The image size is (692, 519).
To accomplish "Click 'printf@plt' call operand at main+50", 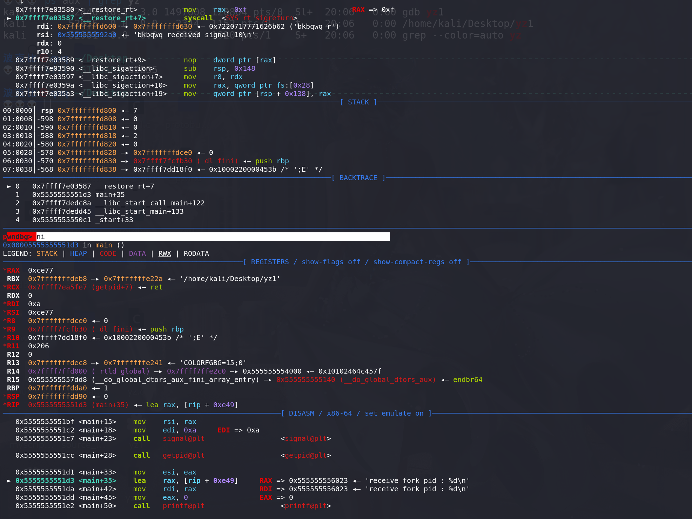I will coord(184,506).
